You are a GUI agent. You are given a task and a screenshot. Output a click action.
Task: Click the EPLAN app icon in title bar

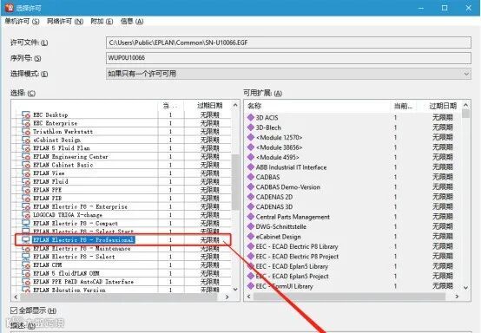[x=10, y=8]
